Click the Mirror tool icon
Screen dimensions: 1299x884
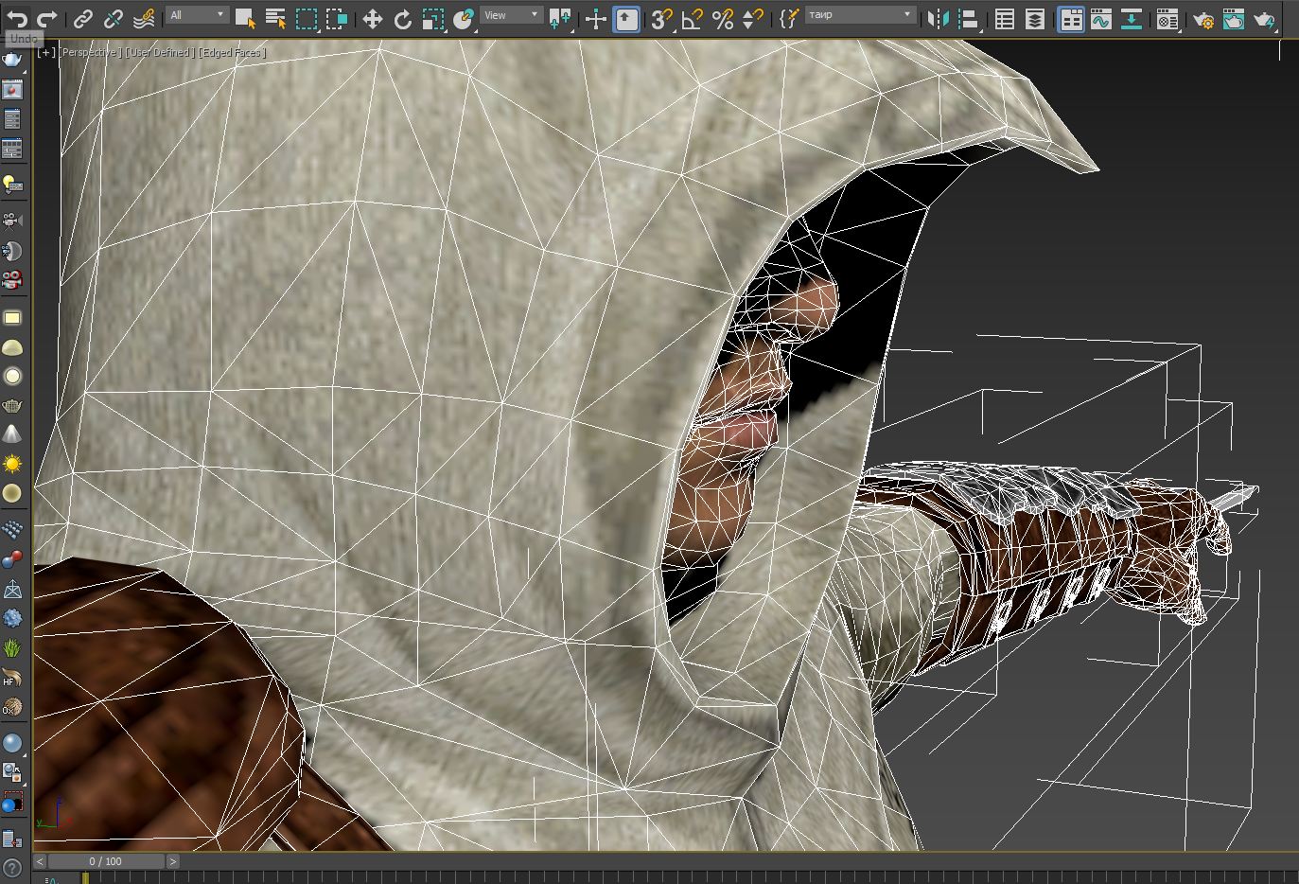937,19
